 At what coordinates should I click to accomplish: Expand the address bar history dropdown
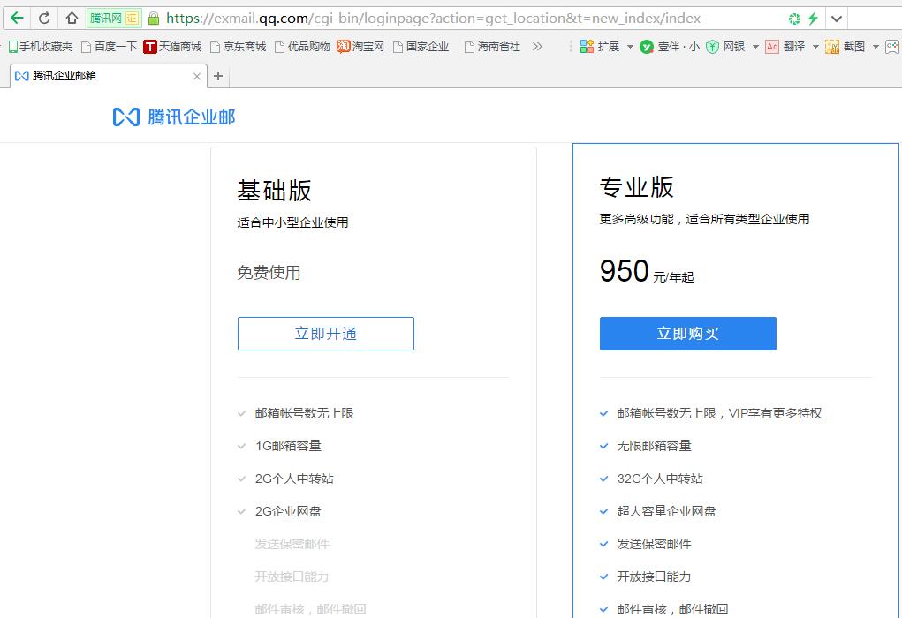click(x=836, y=19)
